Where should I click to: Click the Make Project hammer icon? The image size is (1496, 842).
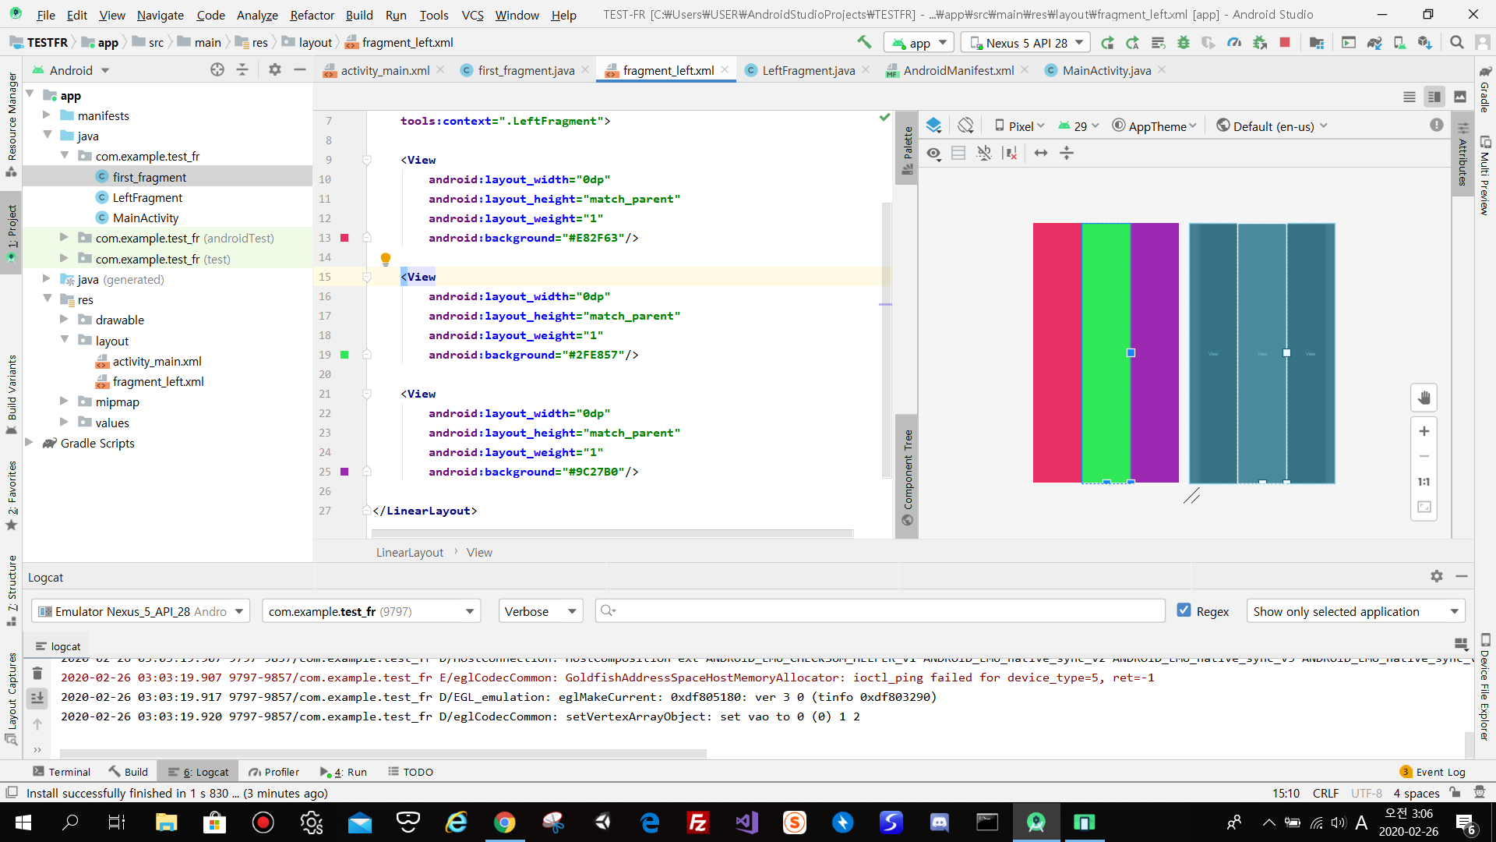pyautogui.click(x=864, y=42)
